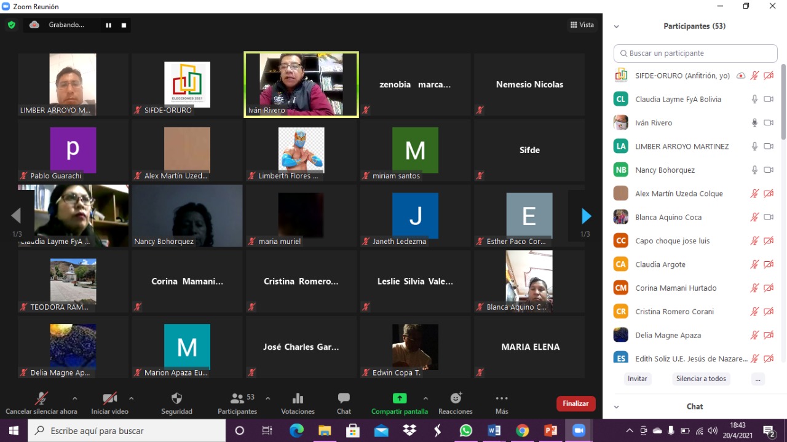The width and height of the screenshot is (787, 442).
Task: Open the Chat icon in toolbar
Action: coord(344,398)
